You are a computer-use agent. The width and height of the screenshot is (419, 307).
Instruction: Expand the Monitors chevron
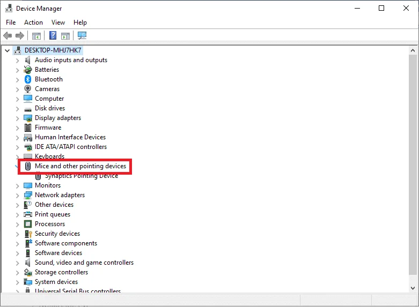[x=17, y=186]
